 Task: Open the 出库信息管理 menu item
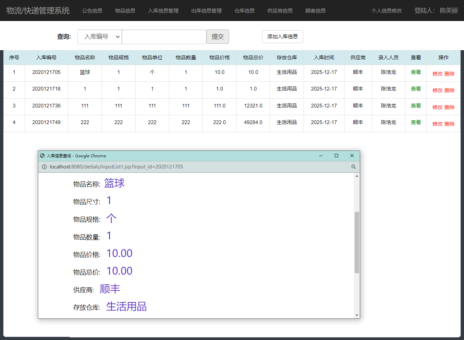click(x=206, y=11)
